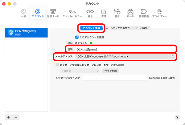This screenshot has width=185, height=125.
Task: Open the 機能拡張 (Extensions) preferences pane
Action: 145,13
